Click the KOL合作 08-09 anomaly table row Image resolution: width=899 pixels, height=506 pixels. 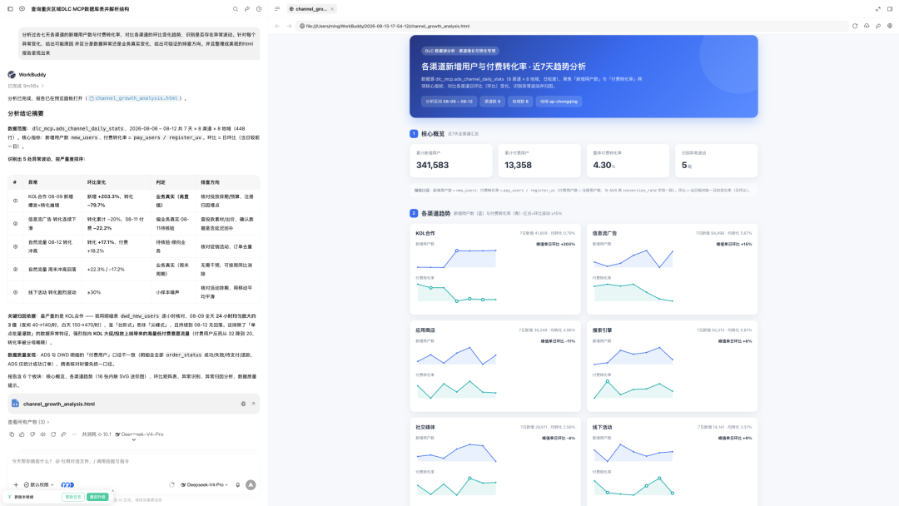coord(133,201)
